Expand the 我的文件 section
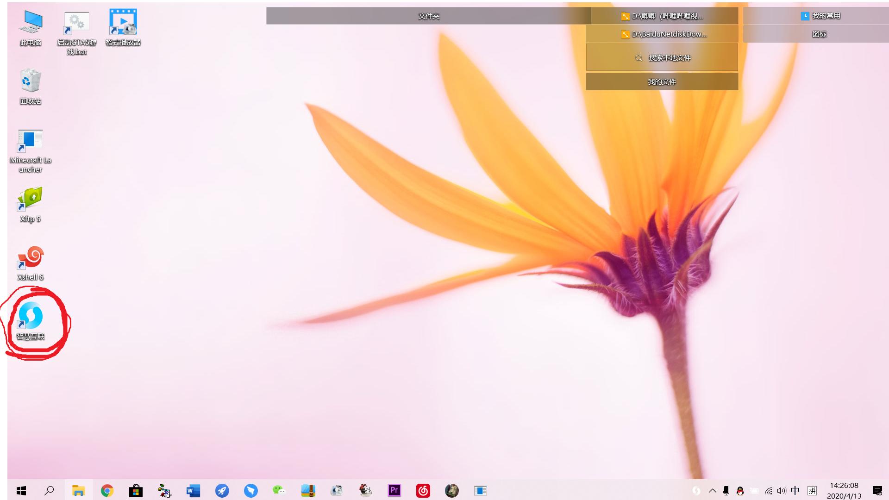 point(662,82)
